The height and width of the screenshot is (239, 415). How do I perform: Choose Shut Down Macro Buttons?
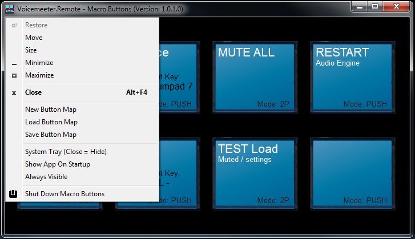tap(82, 194)
